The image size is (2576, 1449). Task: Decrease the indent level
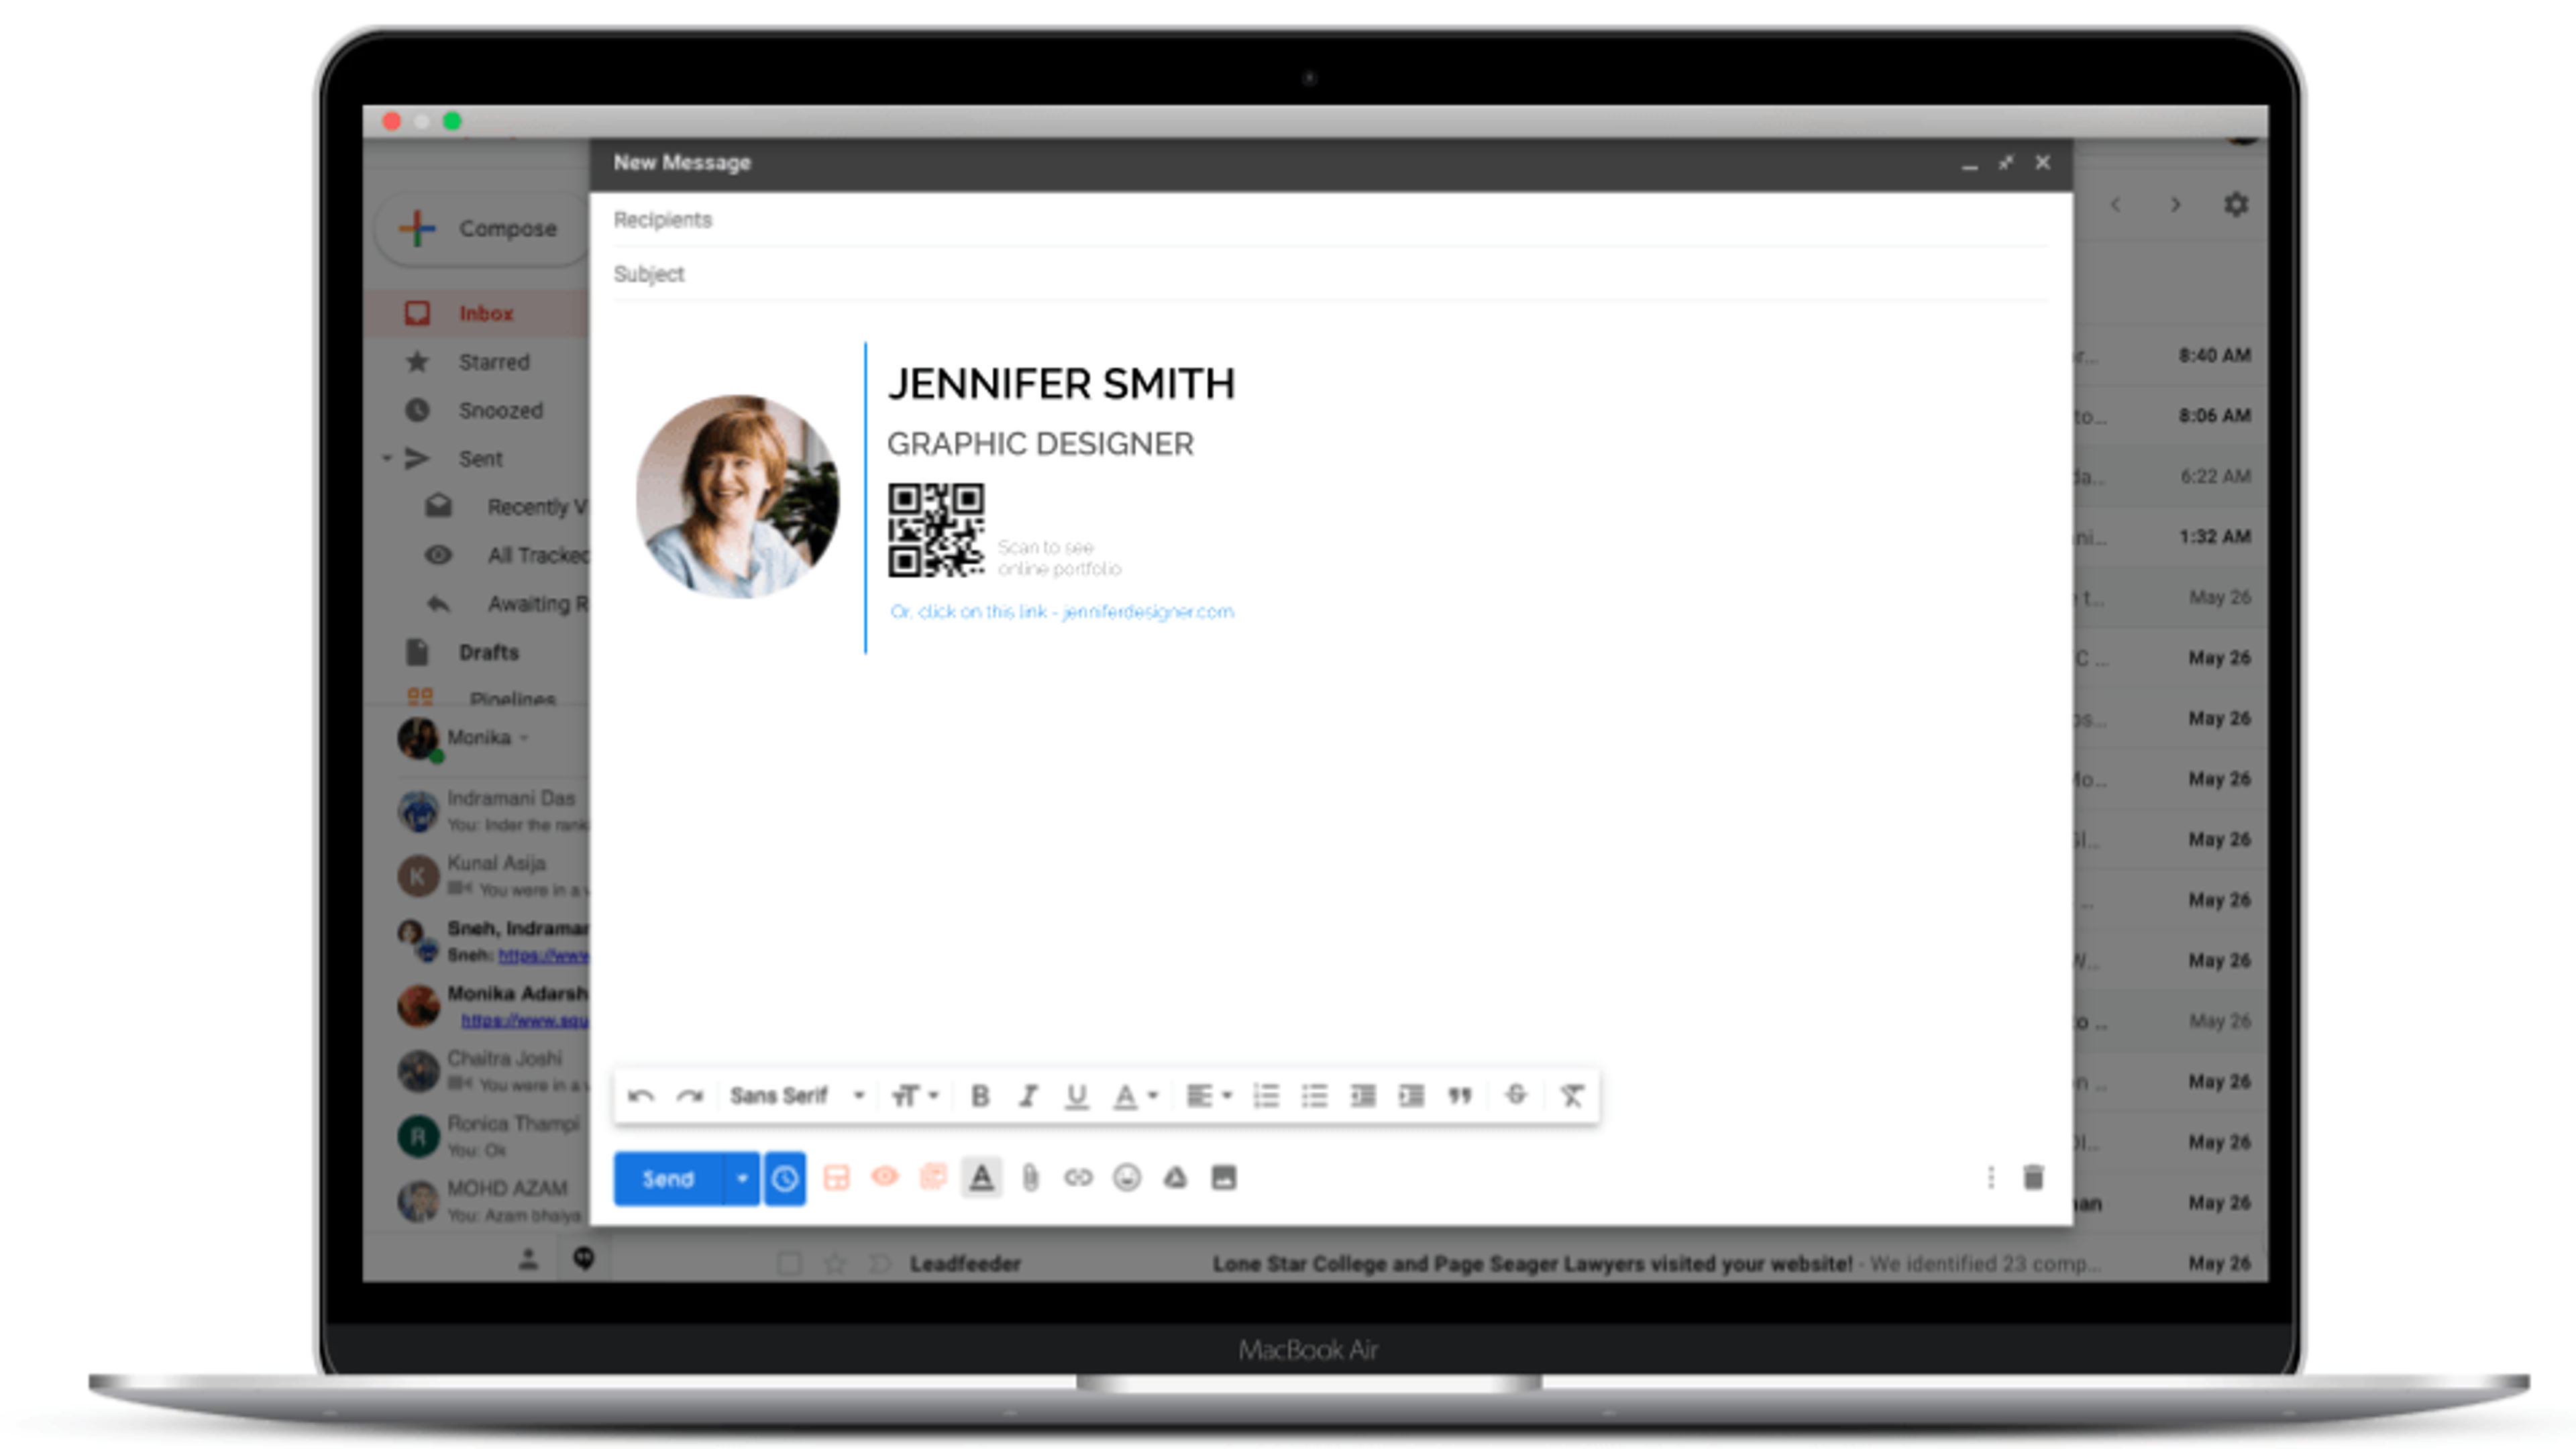pyautogui.click(x=1363, y=1096)
